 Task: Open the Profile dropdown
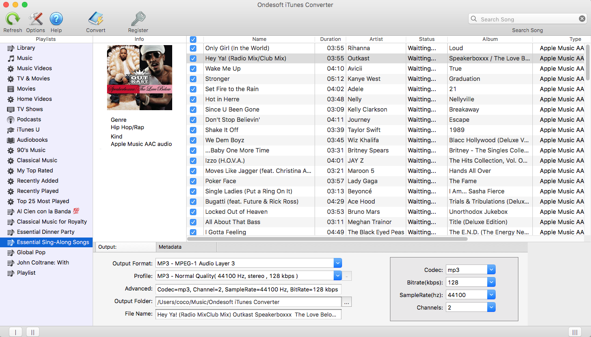338,276
